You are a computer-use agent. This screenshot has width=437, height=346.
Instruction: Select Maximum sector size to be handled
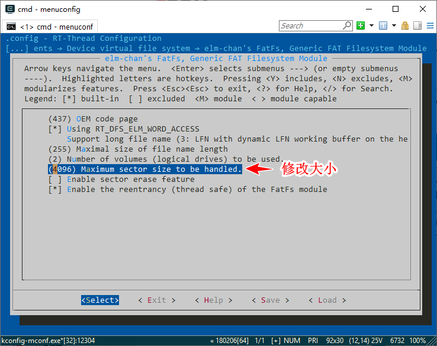point(144,169)
